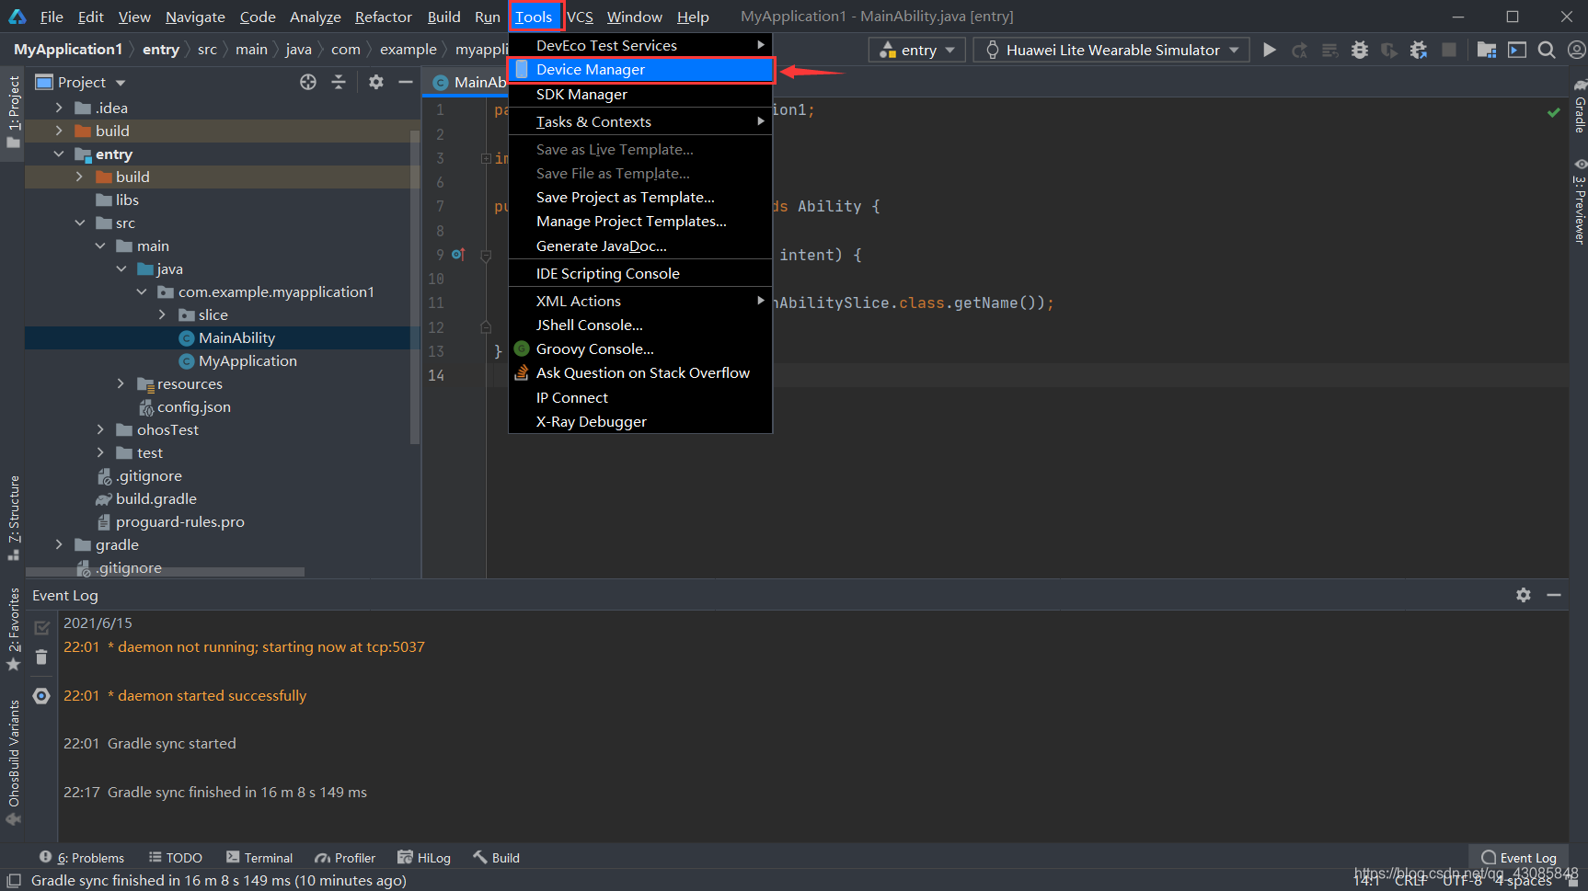Open Tasks & Contexts submenu
Image resolution: width=1588 pixels, height=891 pixels.
tap(640, 121)
